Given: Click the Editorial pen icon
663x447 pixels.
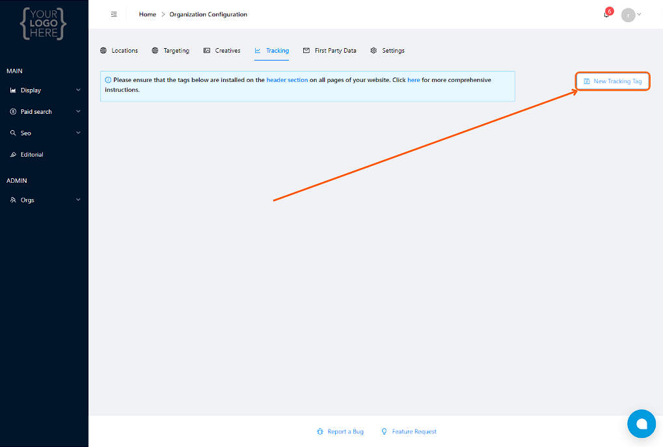Looking at the screenshot, I should click(x=13, y=154).
